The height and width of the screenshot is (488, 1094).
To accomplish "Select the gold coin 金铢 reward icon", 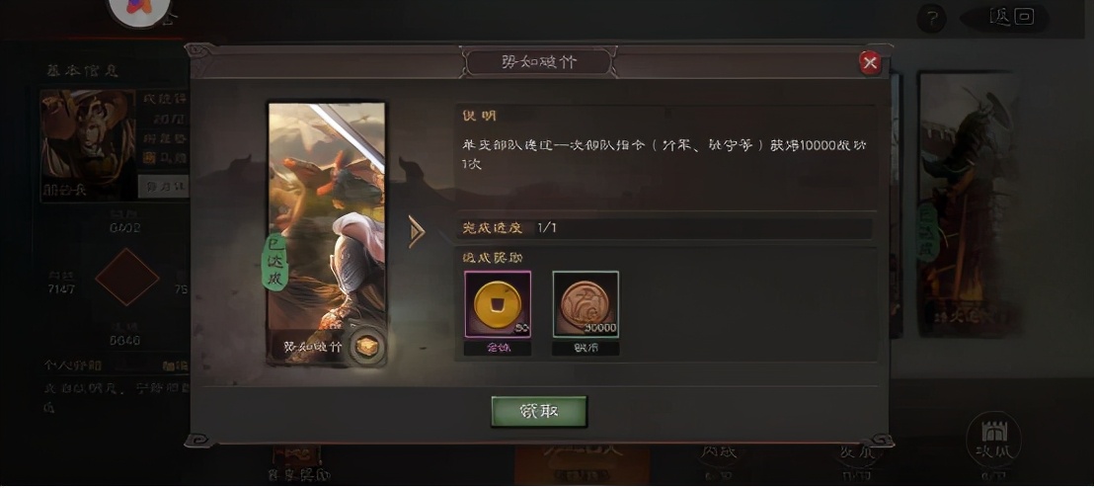I will pos(498,305).
